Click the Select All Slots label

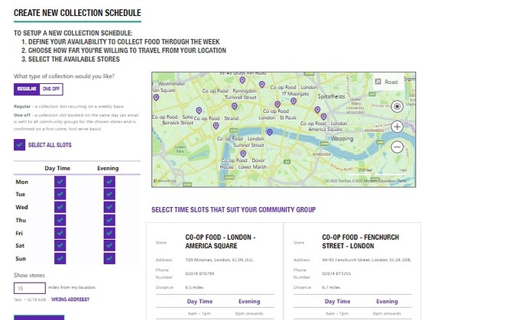[x=50, y=145]
